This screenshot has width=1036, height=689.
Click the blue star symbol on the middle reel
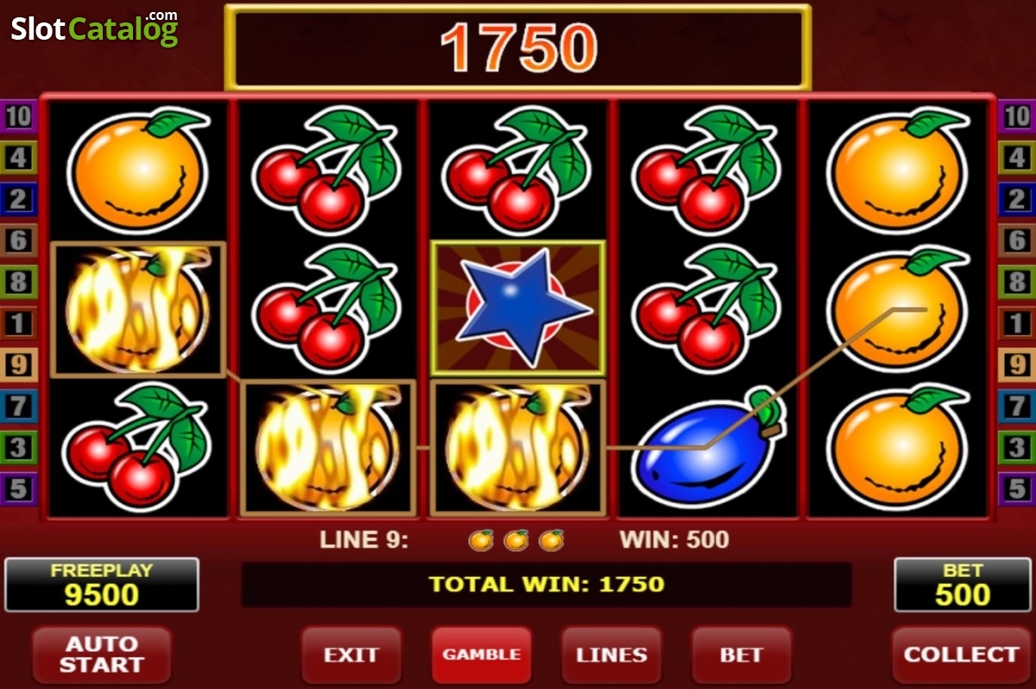518,307
